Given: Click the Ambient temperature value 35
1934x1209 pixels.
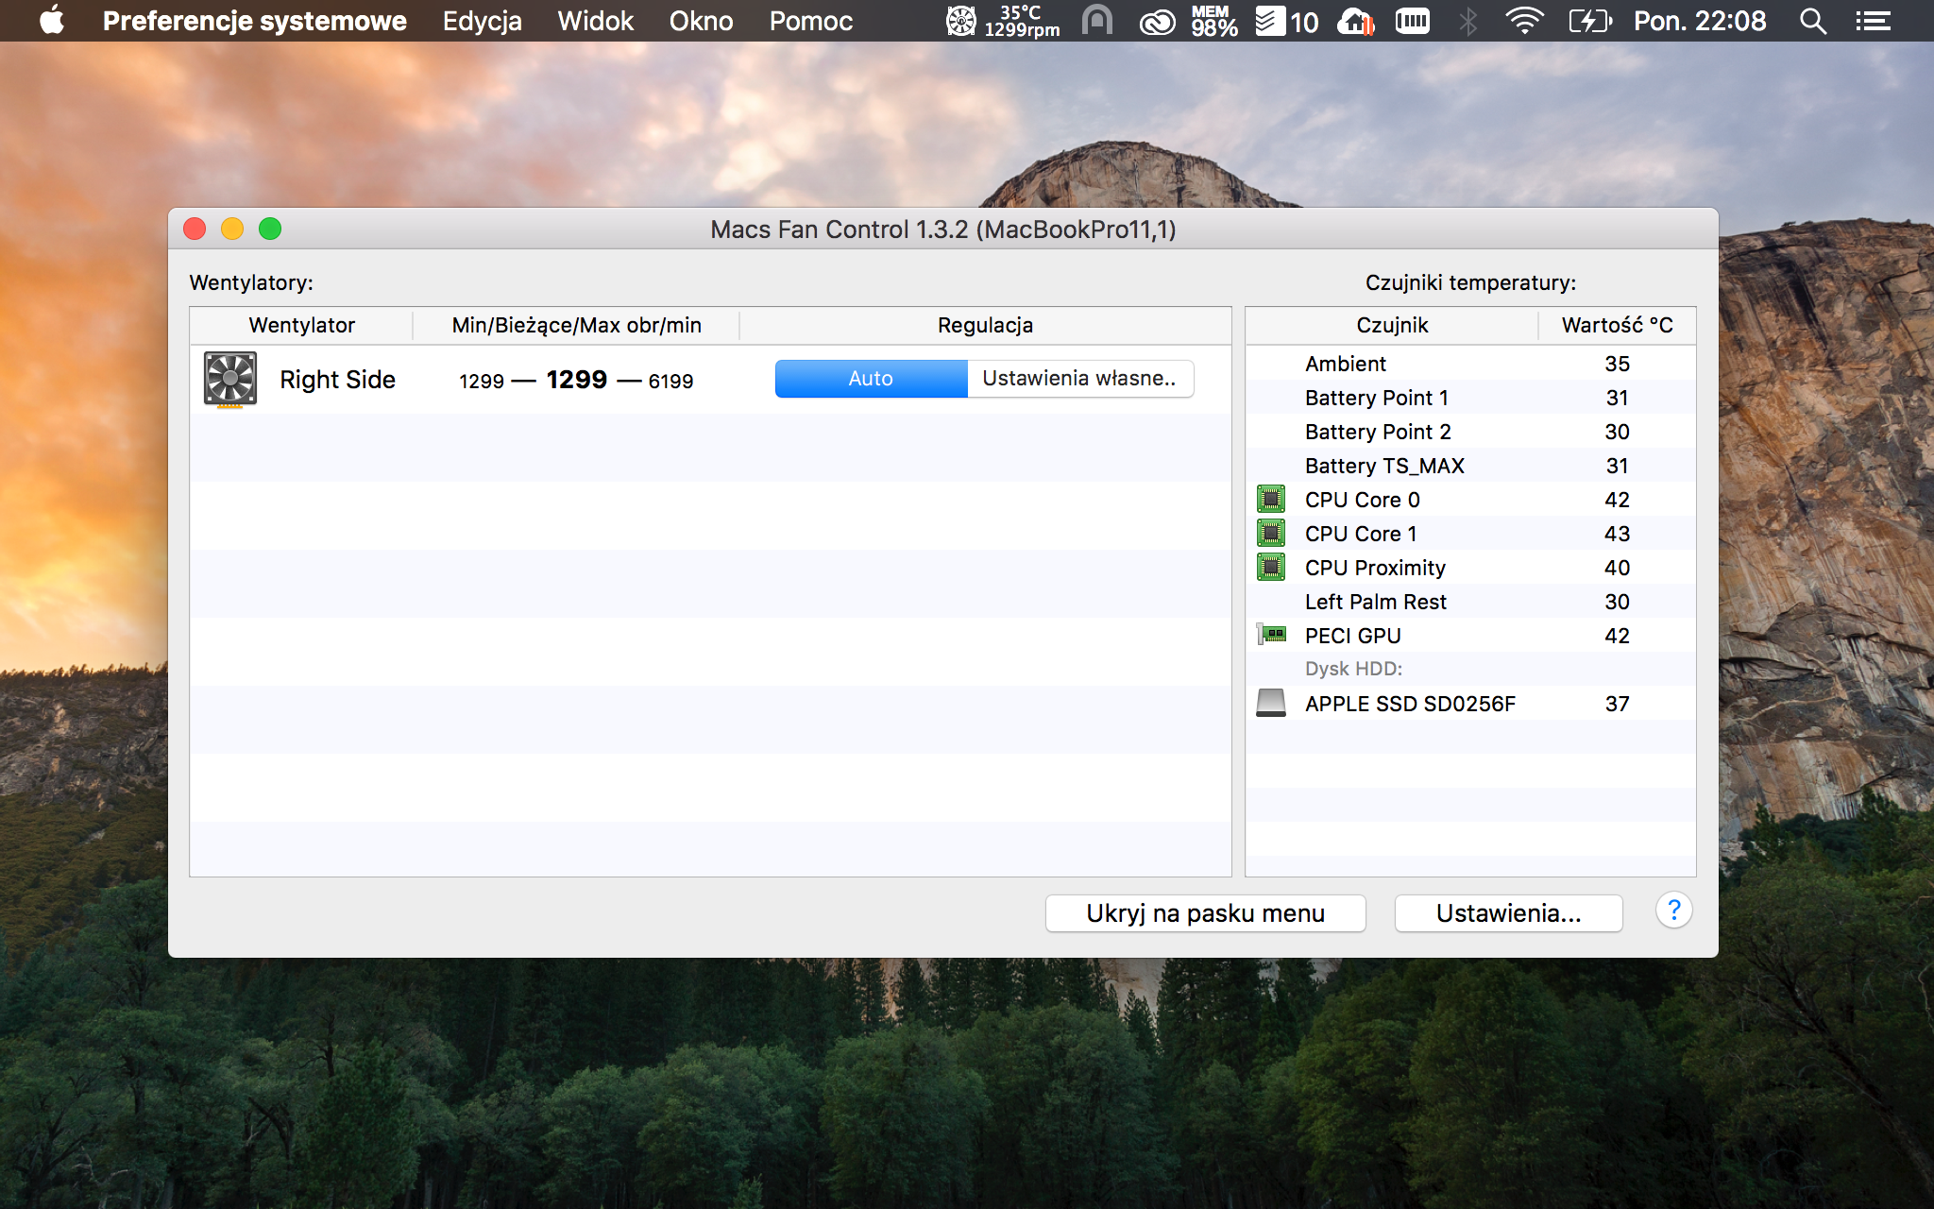Looking at the screenshot, I should pos(1617,364).
